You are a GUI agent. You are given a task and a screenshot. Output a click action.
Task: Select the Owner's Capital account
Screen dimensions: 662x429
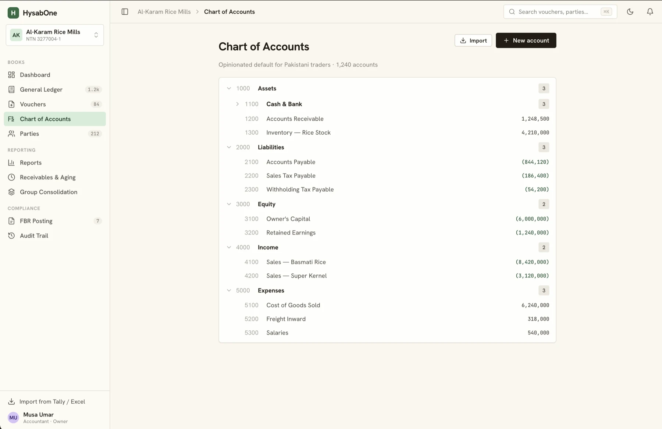coord(387,219)
